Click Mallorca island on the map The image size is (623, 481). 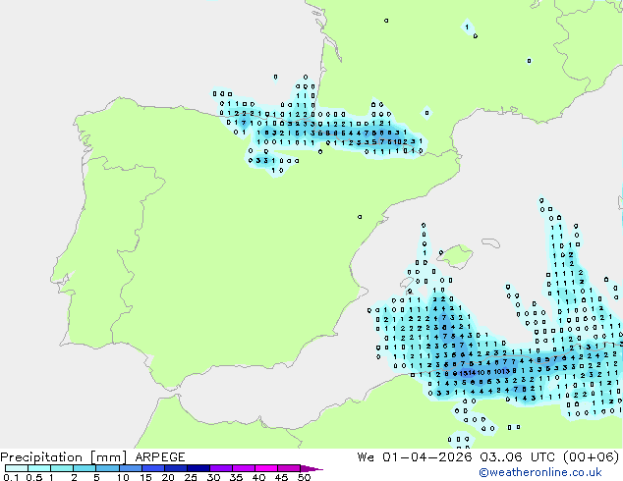pyautogui.click(x=456, y=256)
